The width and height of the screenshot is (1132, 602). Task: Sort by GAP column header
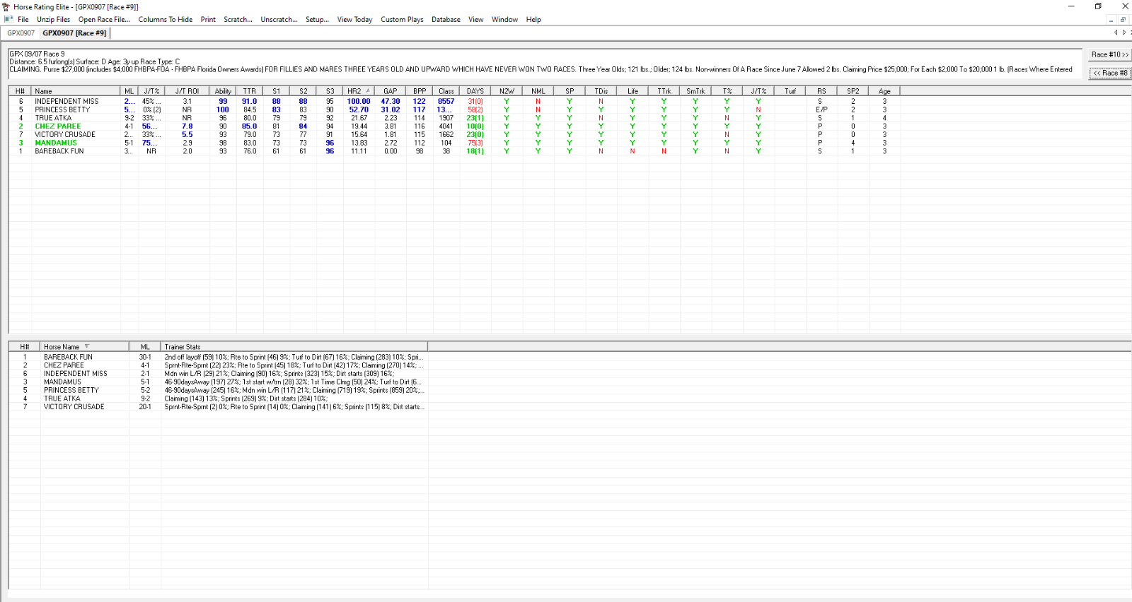[x=391, y=91]
